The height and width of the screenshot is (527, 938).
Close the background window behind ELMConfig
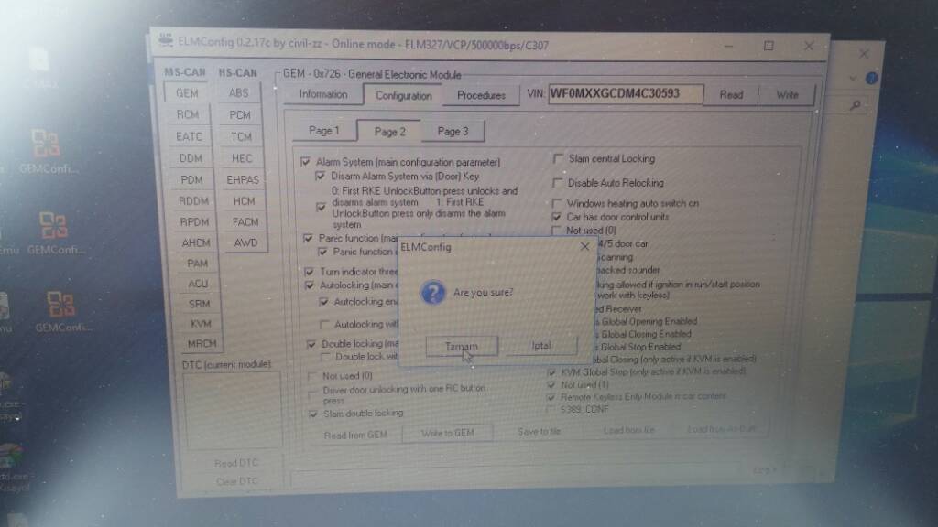864,54
